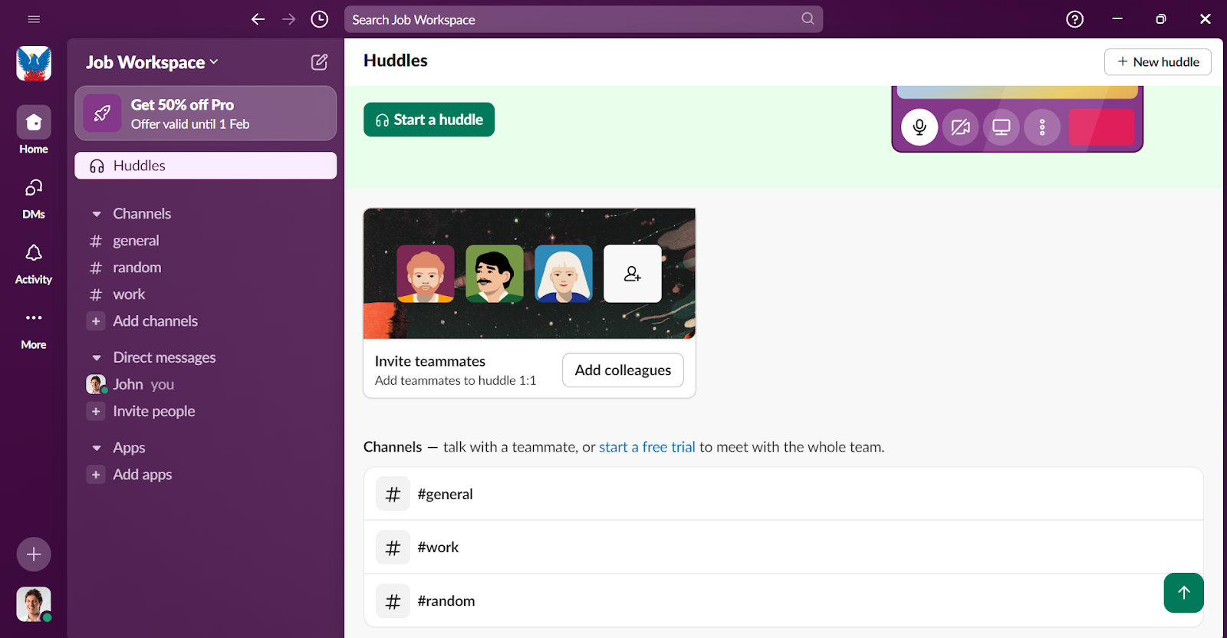
Task: Follow the start a free trial link
Action: point(647,447)
